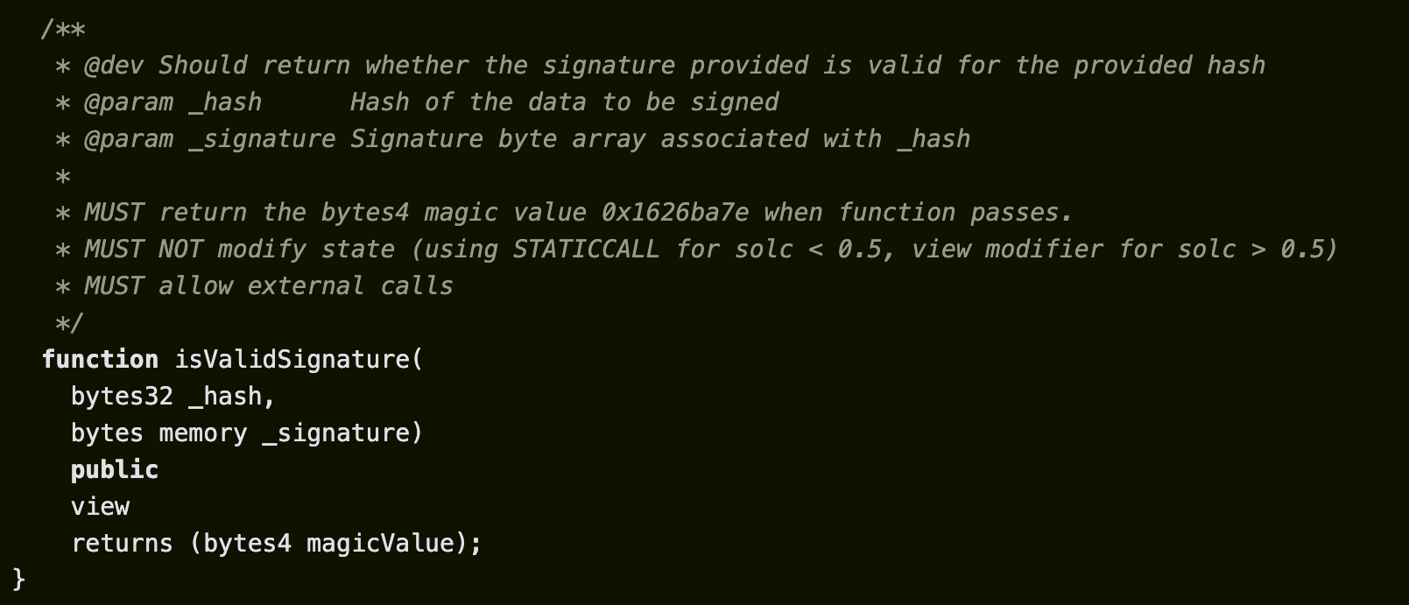
Task: Click the 'returns' keyword
Action: 122,544
